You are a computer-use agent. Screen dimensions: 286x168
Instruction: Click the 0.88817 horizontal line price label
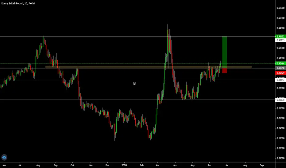coord(280,80)
